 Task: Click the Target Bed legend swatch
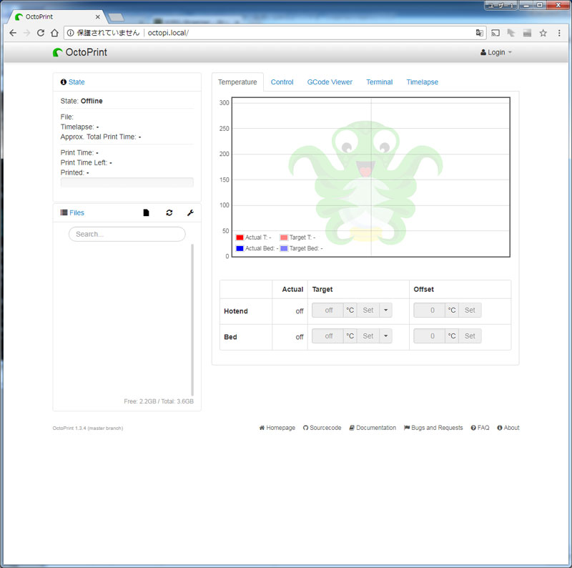click(x=284, y=249)
